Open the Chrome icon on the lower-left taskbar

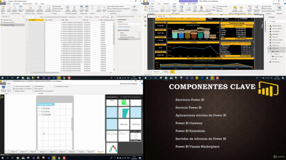59,158
